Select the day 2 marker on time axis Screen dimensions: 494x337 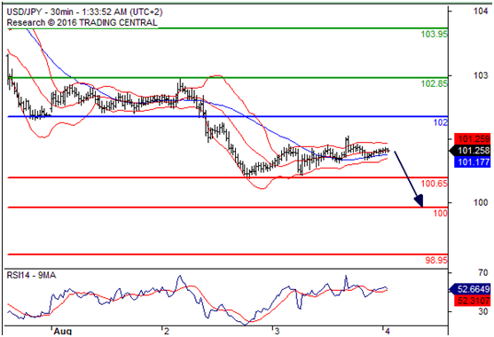pyautogui.click(x=167, y=332)
